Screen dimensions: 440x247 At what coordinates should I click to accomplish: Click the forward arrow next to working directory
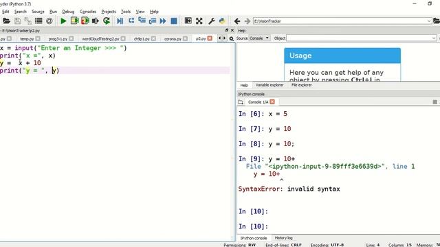(x=247, y=21)
